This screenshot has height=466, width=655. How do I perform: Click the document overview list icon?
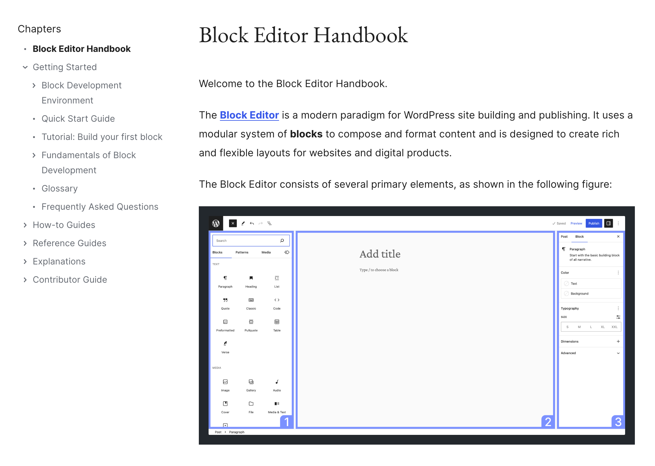click(269, 223)
